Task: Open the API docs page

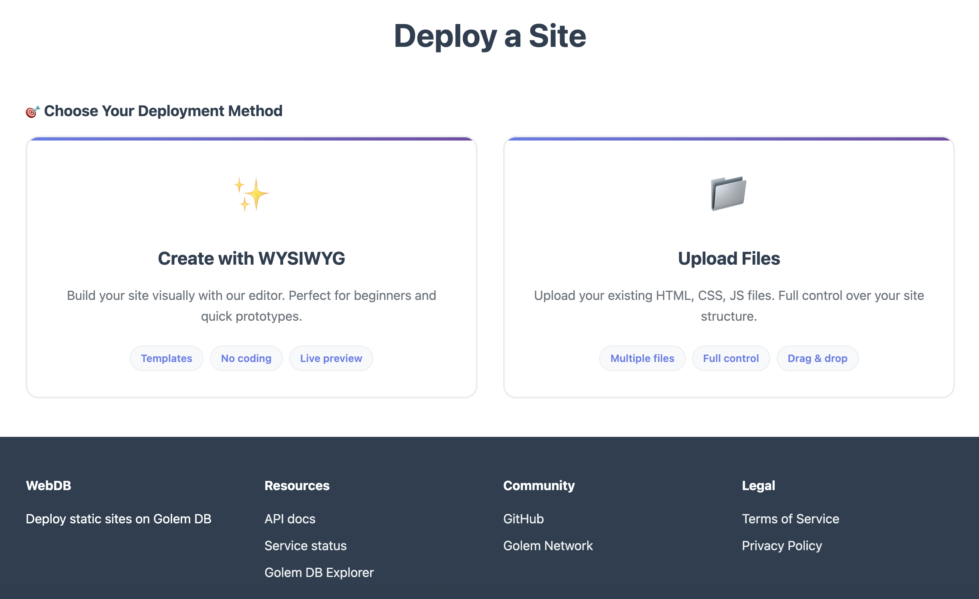Action: [290, 519]
